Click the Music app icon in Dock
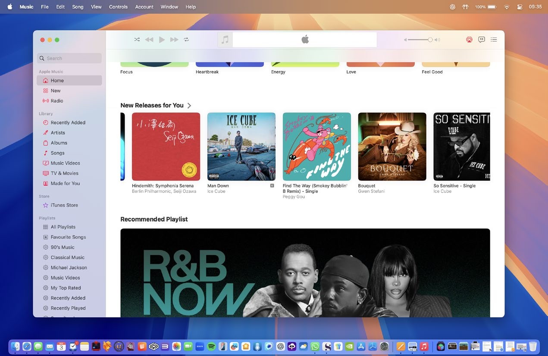The width and height of the screenshot is (548, 356). tap(424, 346)
